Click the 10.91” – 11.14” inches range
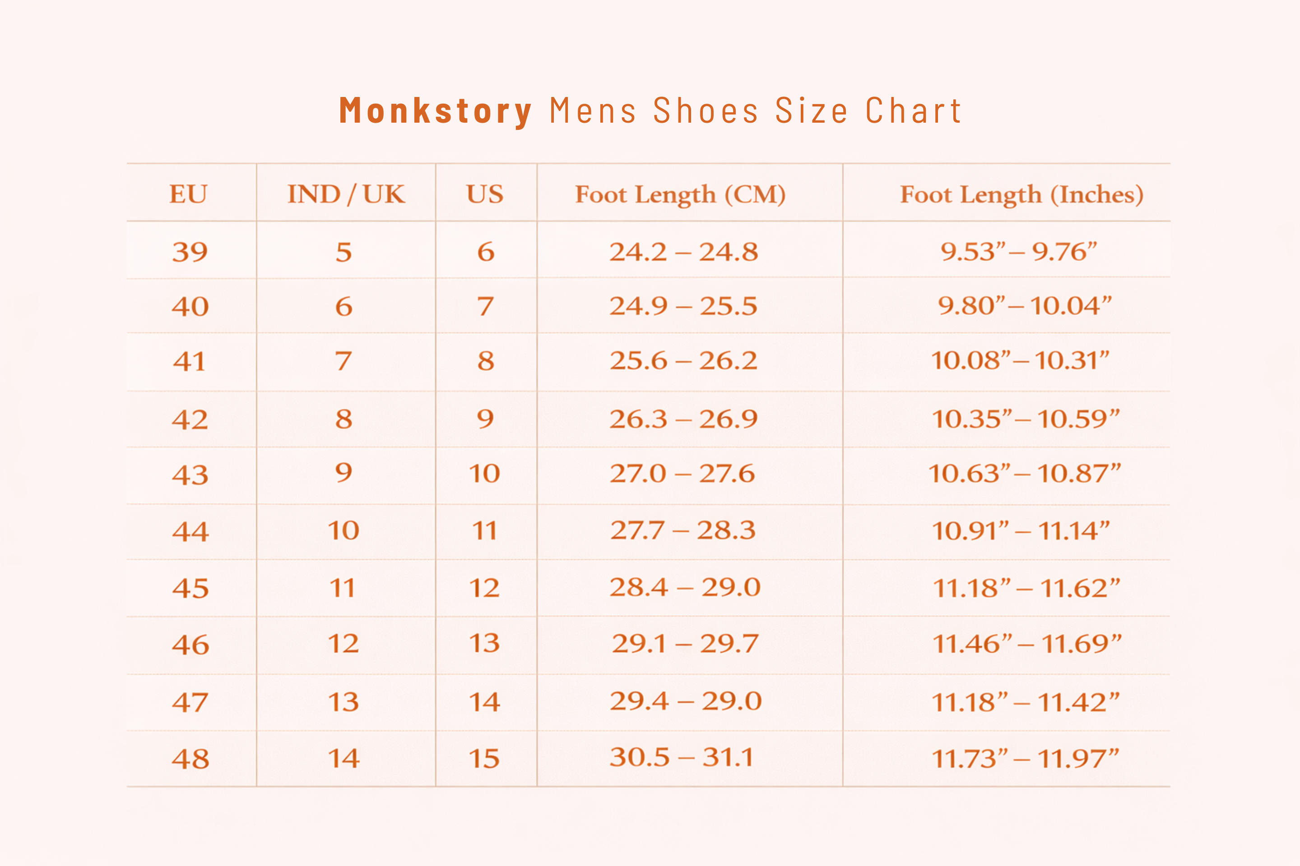1300x866 pixels. [x=1020, y=531]
